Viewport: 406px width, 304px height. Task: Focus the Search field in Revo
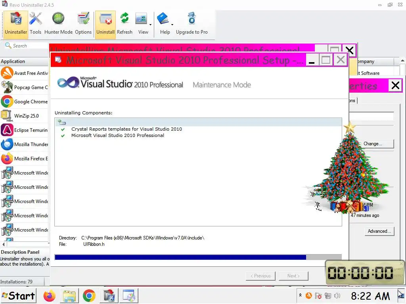pos(26,46)
